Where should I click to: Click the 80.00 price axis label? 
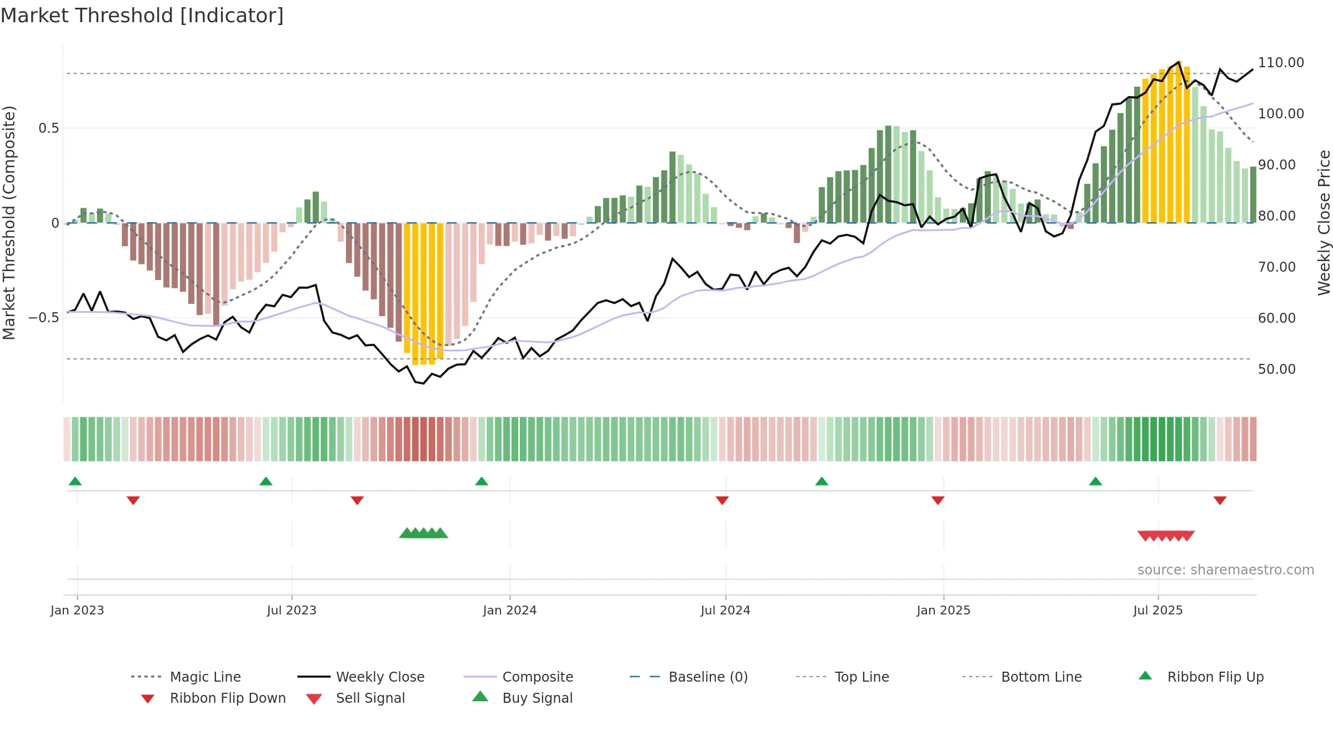(x=1277, y=216)
